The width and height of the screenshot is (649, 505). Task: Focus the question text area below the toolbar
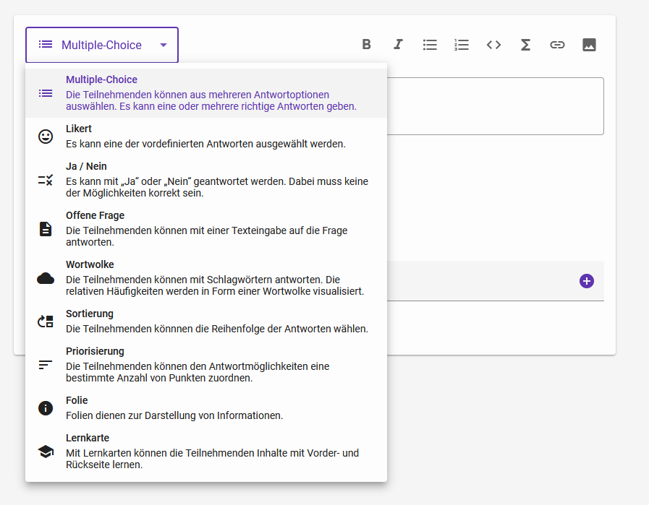(x=495, y=106)
